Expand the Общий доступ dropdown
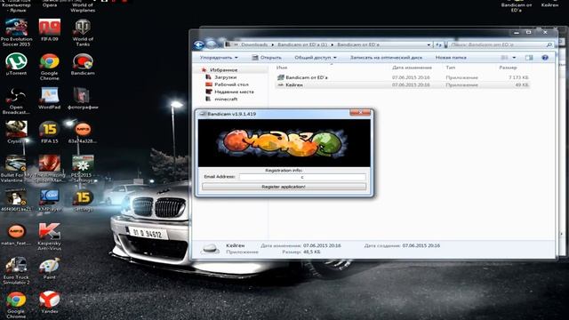This screenshot has width=569, height=320. click(x=316, y=57)
